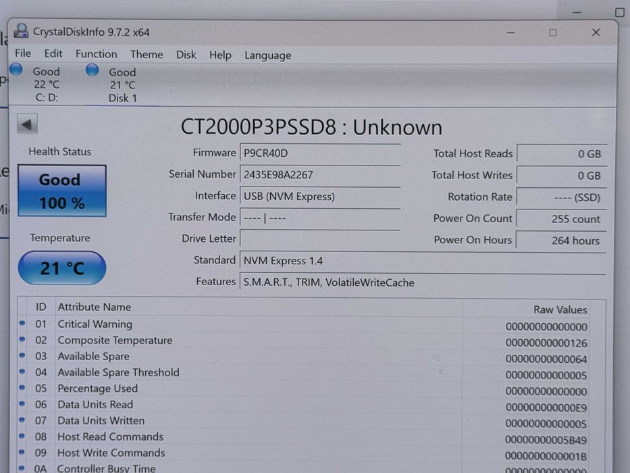Click the previous disk arrow button

[x=27, y=124]
